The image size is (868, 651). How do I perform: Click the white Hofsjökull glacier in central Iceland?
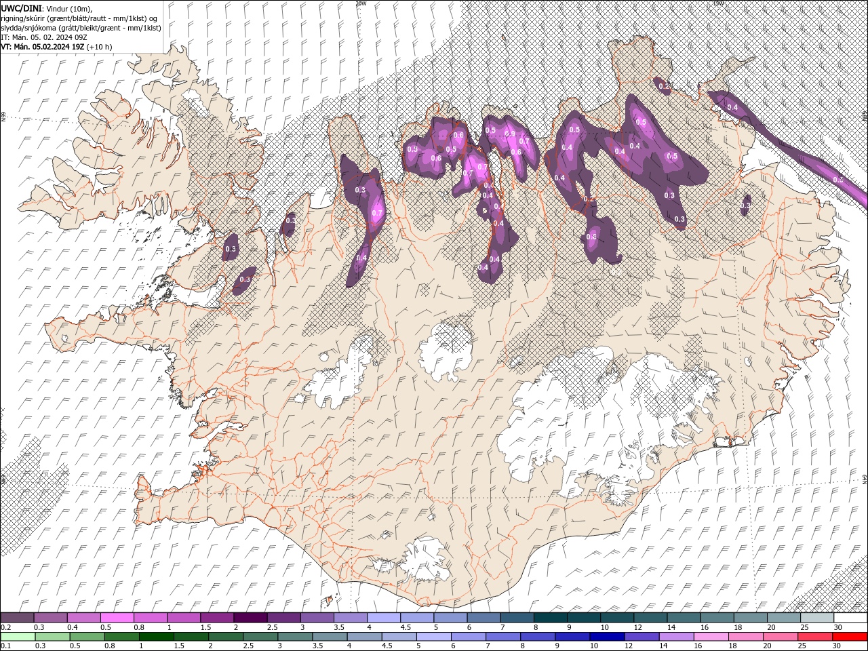click(445, 351)
